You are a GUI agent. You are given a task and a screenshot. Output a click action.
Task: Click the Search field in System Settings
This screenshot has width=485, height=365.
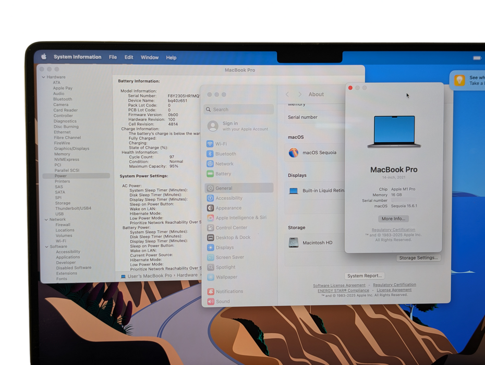(239, 110)
